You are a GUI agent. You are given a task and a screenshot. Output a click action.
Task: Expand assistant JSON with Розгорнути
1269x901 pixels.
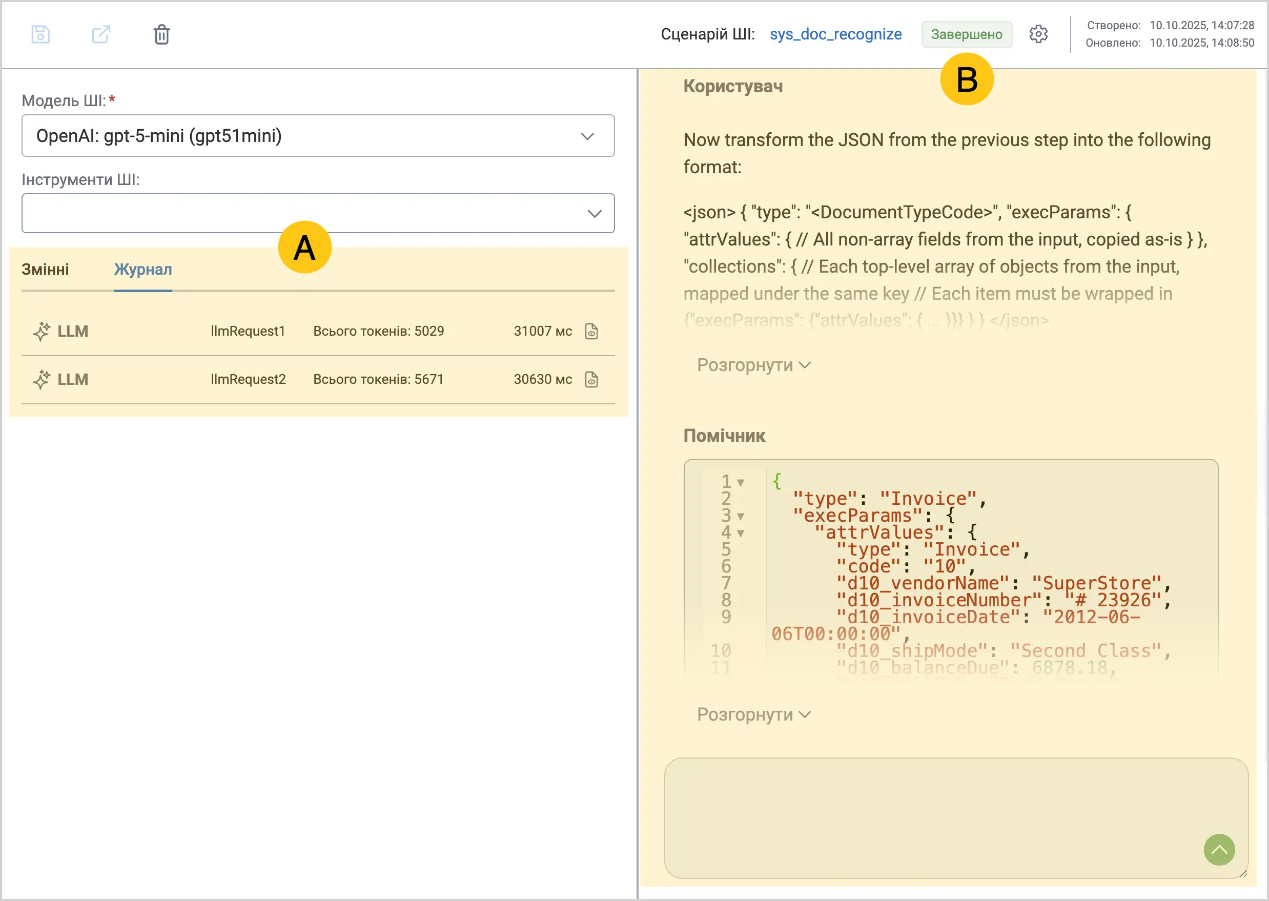coord(753,714)
